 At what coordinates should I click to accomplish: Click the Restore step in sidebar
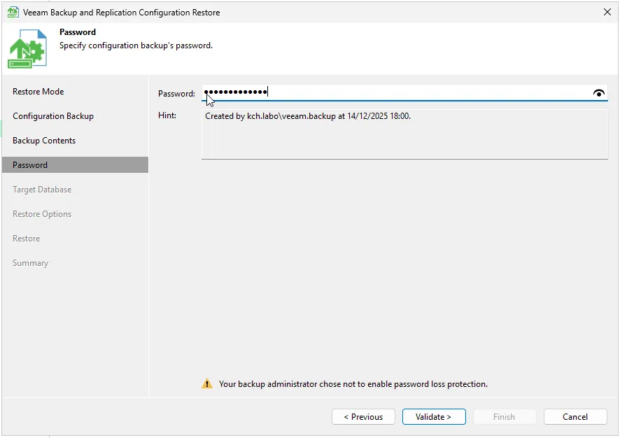(x=27, y=239)
